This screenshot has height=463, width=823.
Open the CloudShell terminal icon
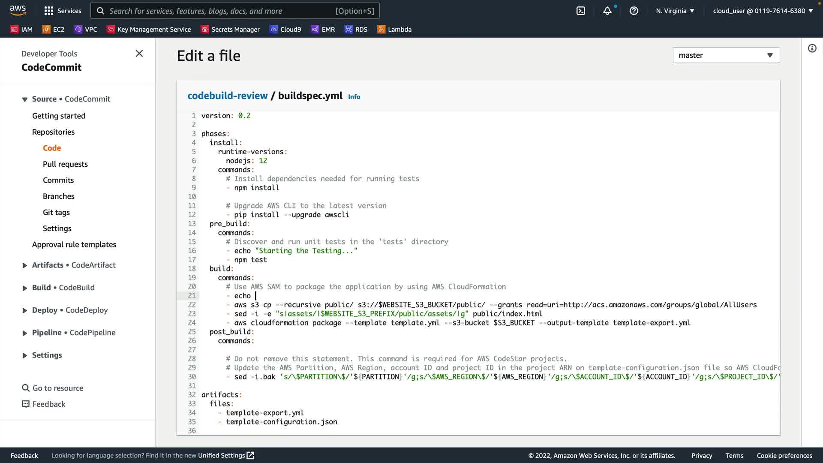pos(581,11)
